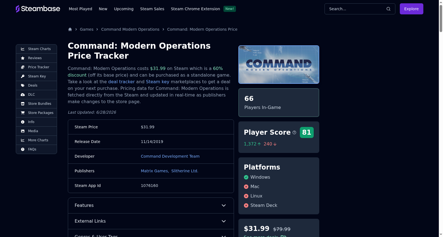Open Slitherine Ltd. publisher link
Screen dimensions: 443x237
click(185, 171)
